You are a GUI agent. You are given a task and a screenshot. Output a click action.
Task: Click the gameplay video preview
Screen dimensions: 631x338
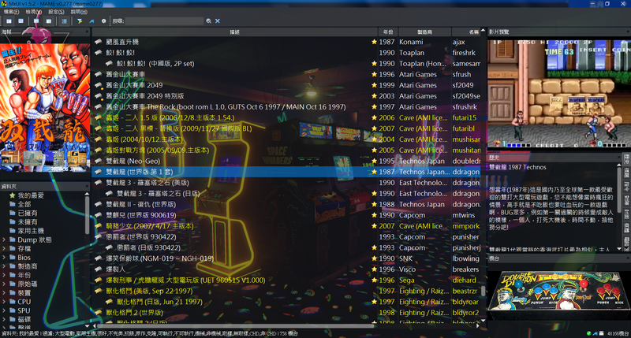[559, 94]
